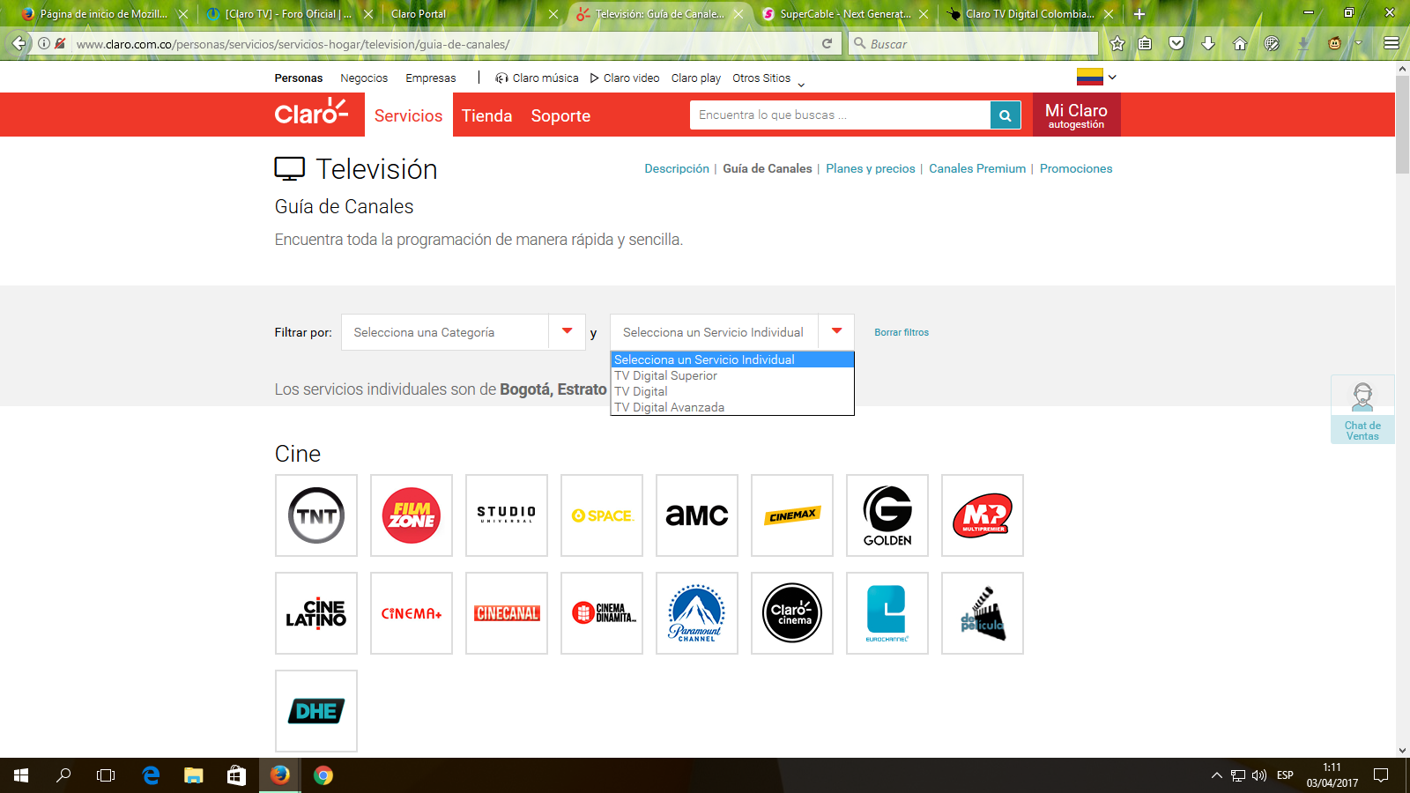Choose TV Digital Superior from the list
This screenshot has width=1410, height=793.
666,375
